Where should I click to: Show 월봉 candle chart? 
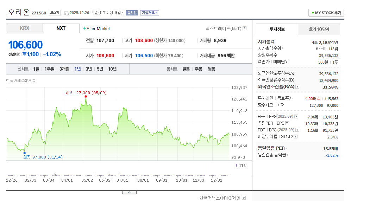pos(211,69)
